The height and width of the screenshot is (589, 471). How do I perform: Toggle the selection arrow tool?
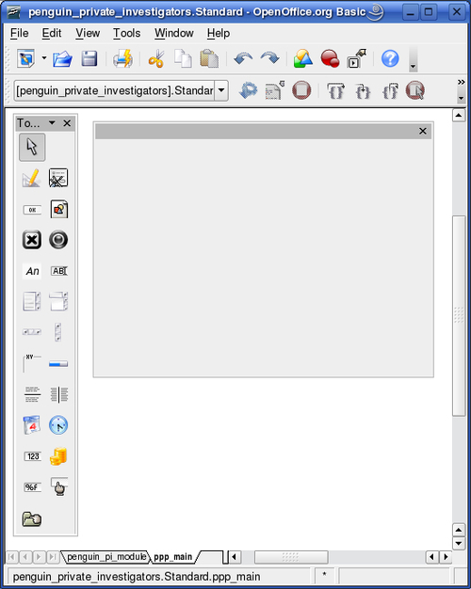32,147
